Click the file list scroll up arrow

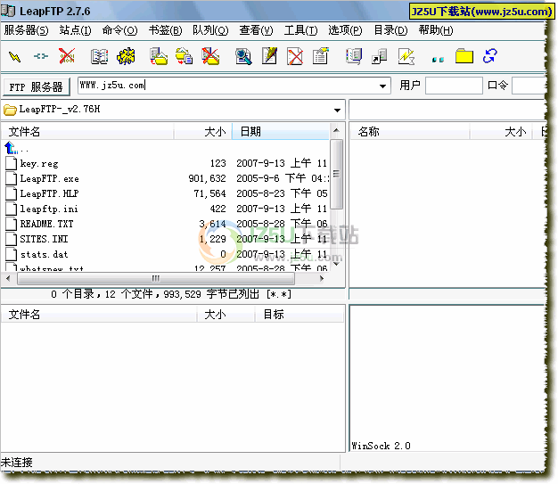(336, 131)
